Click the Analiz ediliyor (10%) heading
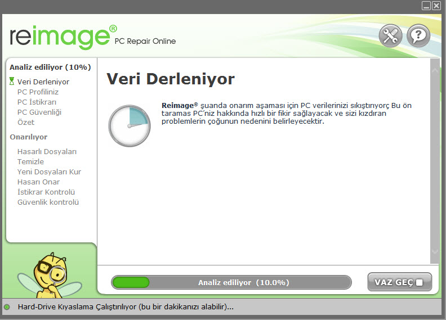The image size is (446, 320). click(x=50, y=67)
